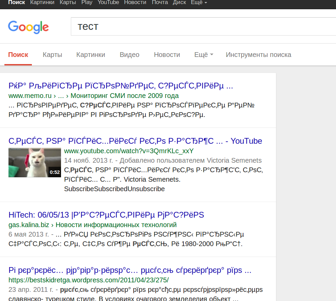The width and height of the screenshot is (336, 301).
Task: Open Инструменты поиска
Action: pyautogui.click(x=258, y=55)
